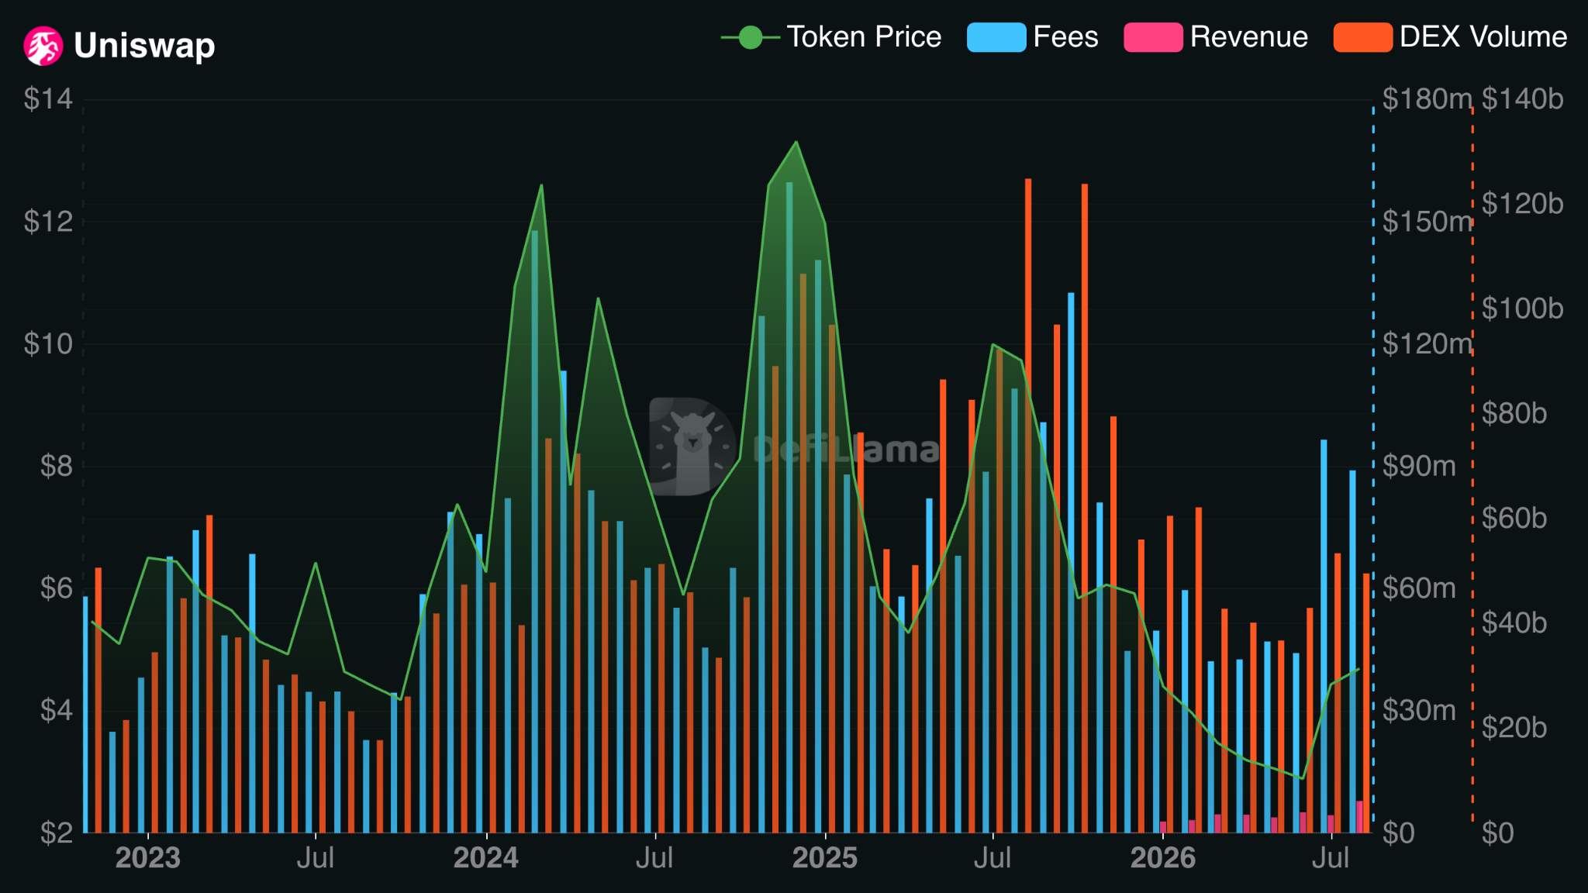Click the Token Price legend label

[x=864, y=37]
